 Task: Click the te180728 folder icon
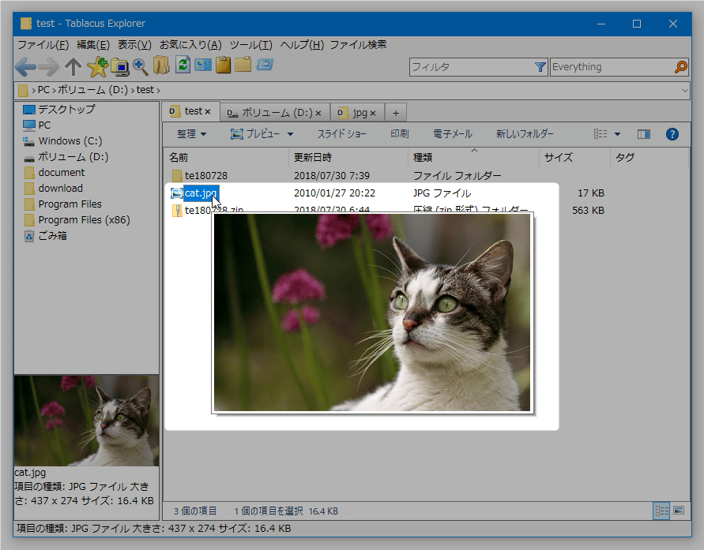(177, 176)
